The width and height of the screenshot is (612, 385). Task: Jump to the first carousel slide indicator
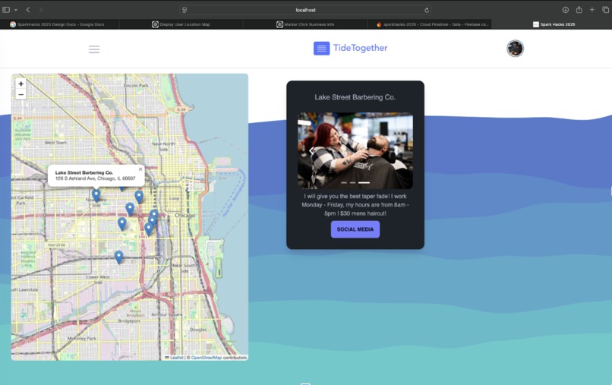pos(344,182)
